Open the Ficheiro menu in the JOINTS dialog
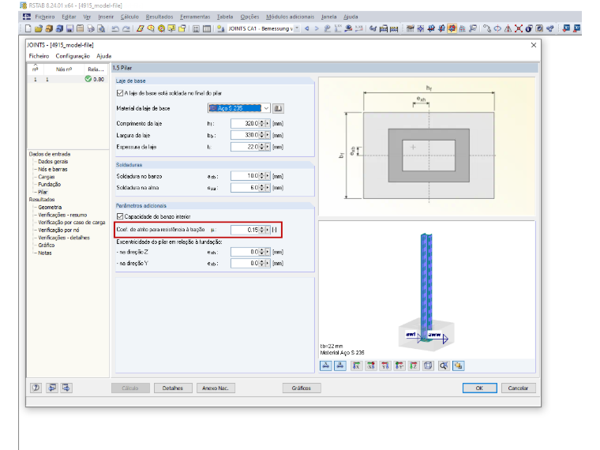Viewport: 600px width, 450px height. (39, 56)
